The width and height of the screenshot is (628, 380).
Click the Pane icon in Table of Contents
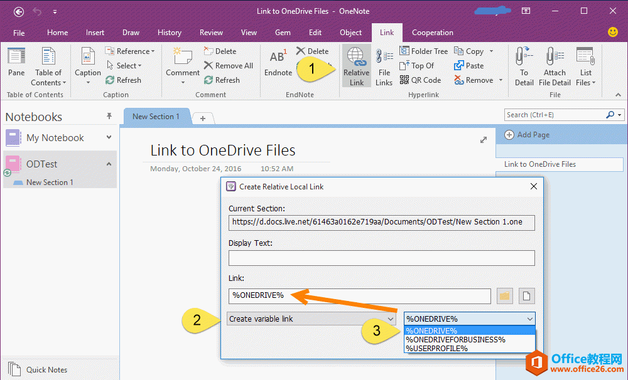tap(16, 63)
